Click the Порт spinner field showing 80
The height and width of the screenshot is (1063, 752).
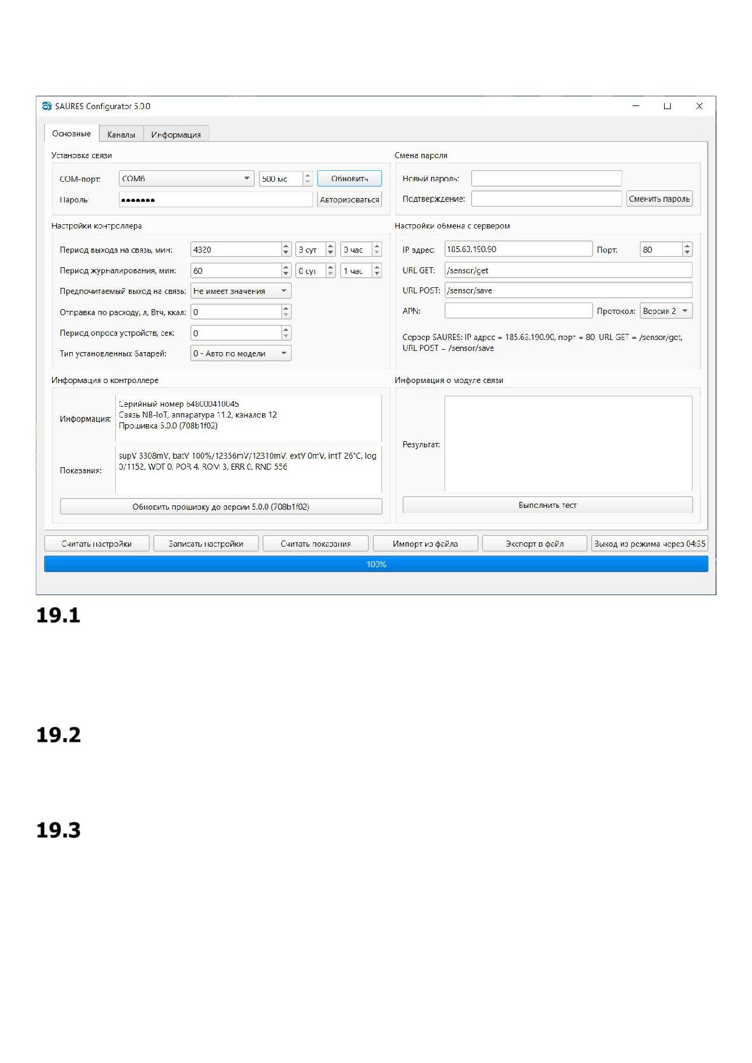[666, 250]
